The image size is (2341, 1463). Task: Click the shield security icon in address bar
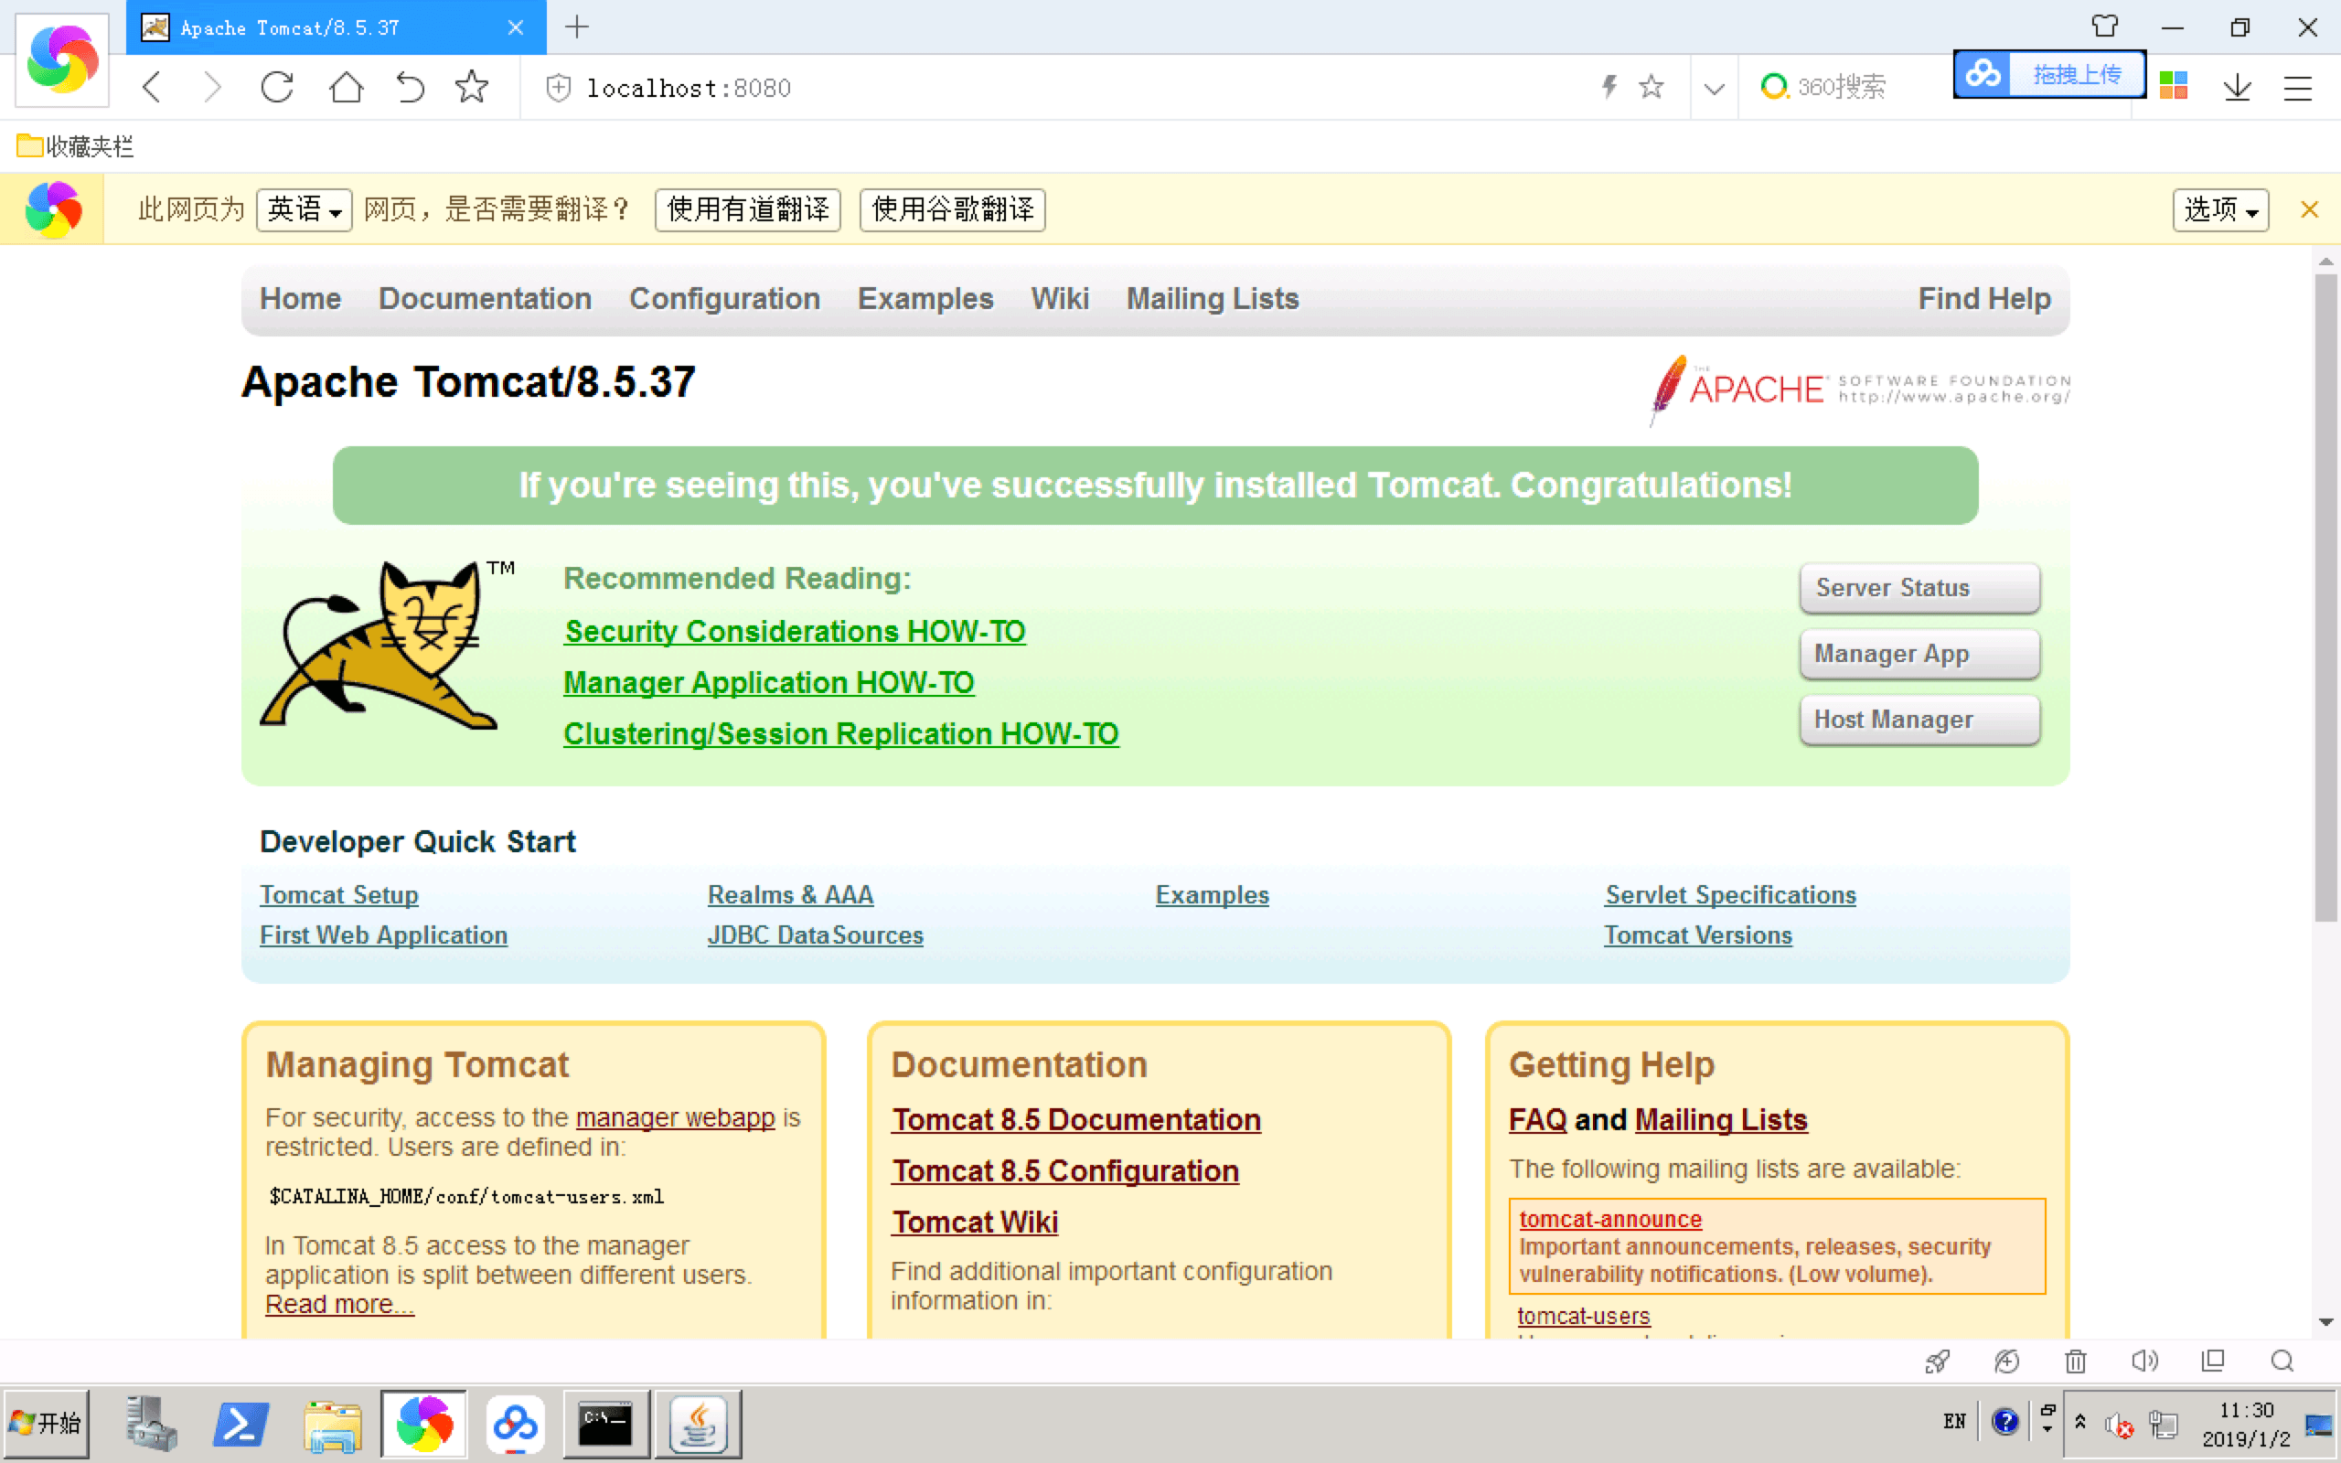tap(558, 88)
